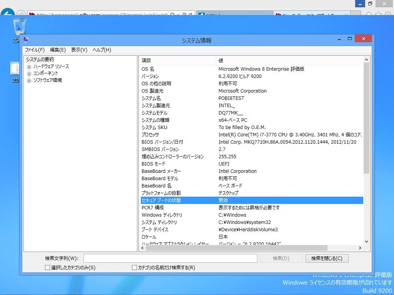
Task: Select the Windows ディレクトリ row
Action: click(x=251, y=215)
